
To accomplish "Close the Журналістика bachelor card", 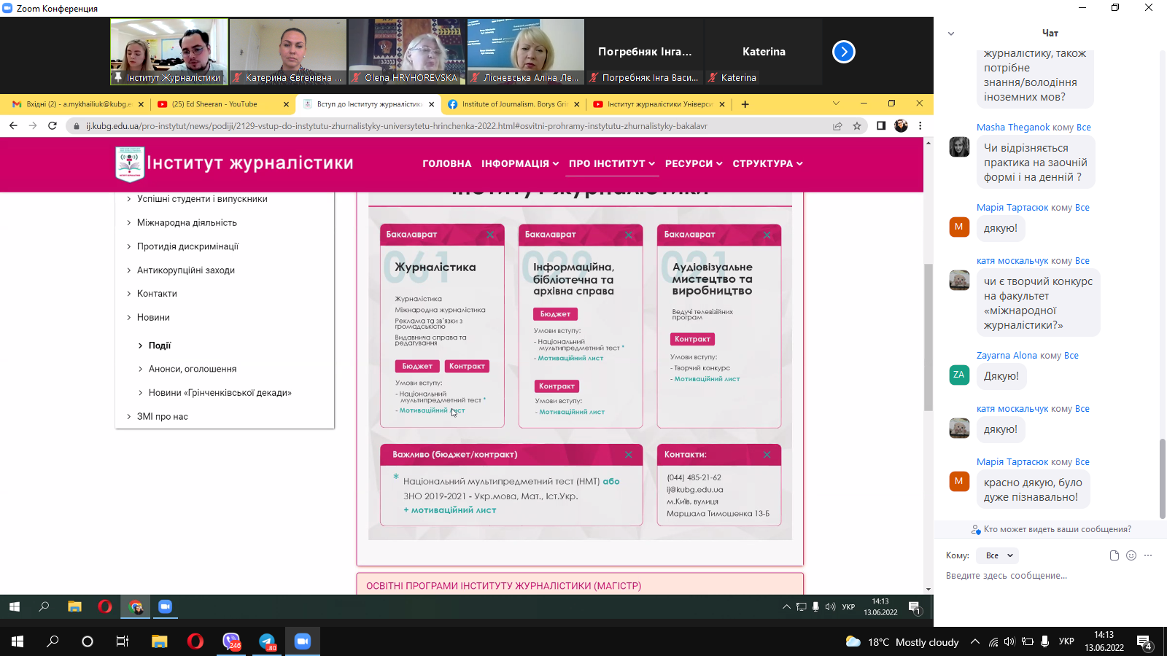I will point(490,235).
